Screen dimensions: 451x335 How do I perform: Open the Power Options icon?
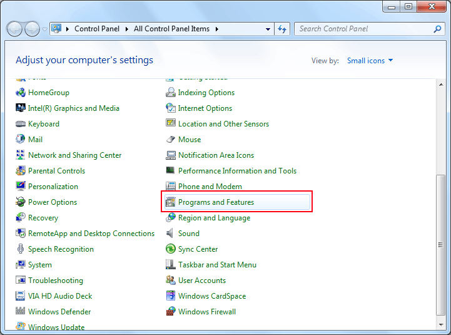click(x=21, y=202)
